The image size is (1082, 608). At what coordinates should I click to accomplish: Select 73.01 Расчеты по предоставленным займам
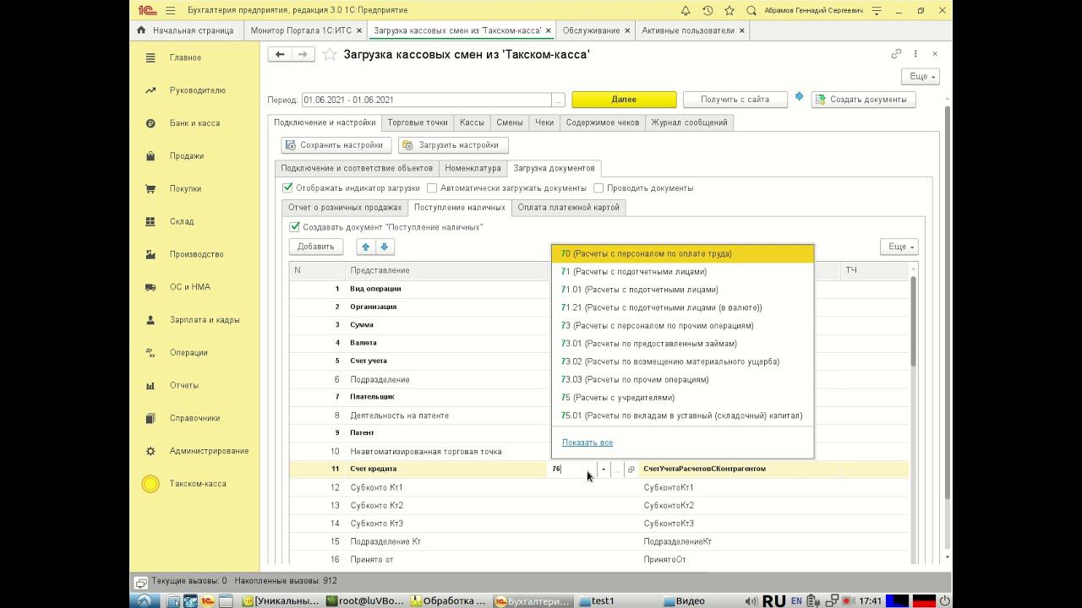pyautogui.click(x=682, y=344)
